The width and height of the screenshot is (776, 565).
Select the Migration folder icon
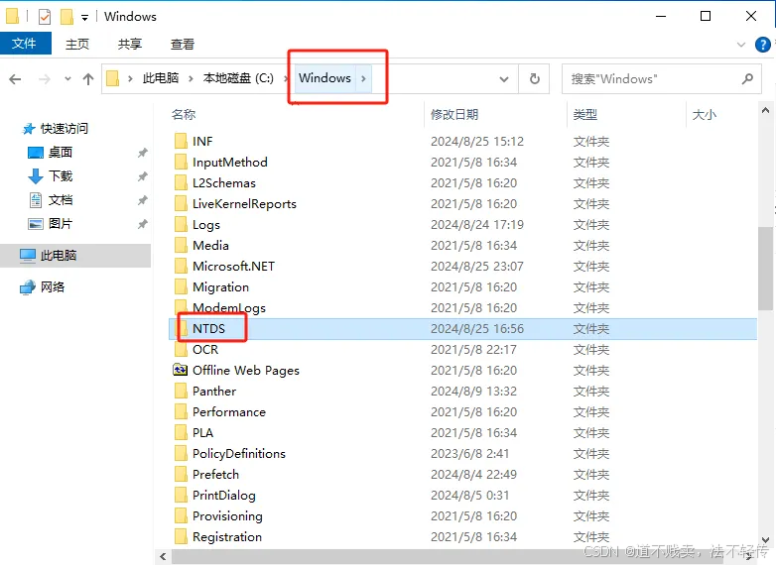point(182,286)
